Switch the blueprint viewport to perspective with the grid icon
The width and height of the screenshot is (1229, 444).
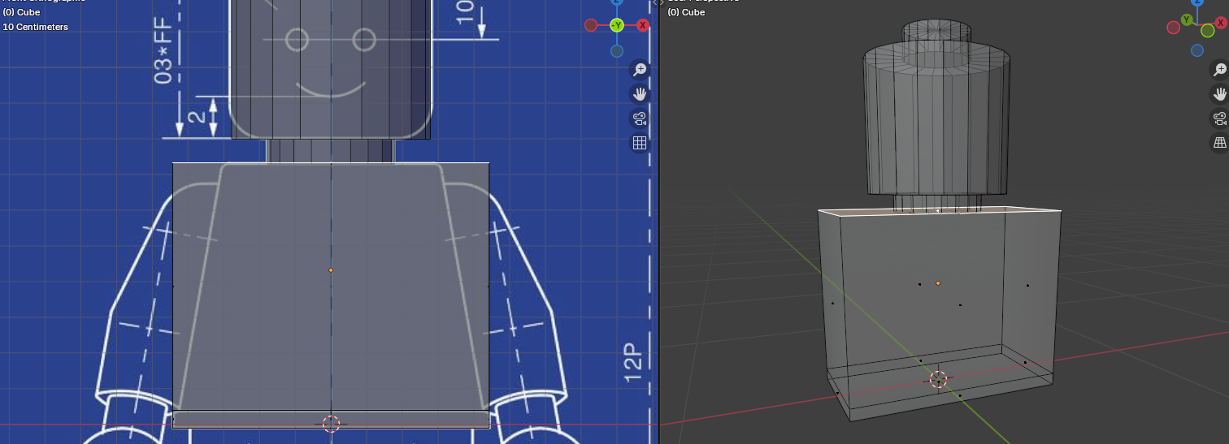(640, 143)
